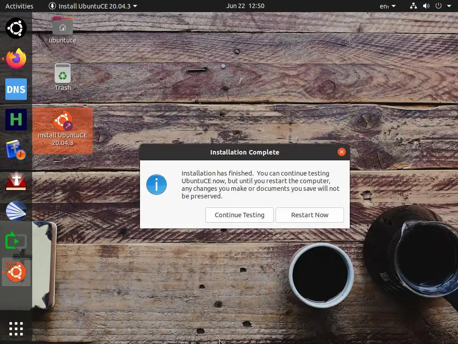Select the running UbuntuCE installer dock icon
458x344 pixels.
tap(16, 272)
